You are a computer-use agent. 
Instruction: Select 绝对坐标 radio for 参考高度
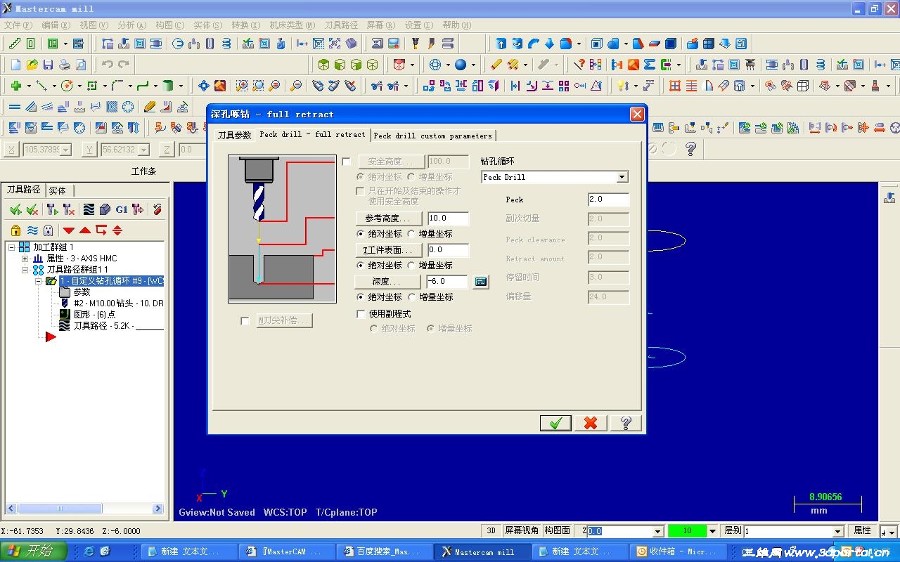tap(361, 234)
